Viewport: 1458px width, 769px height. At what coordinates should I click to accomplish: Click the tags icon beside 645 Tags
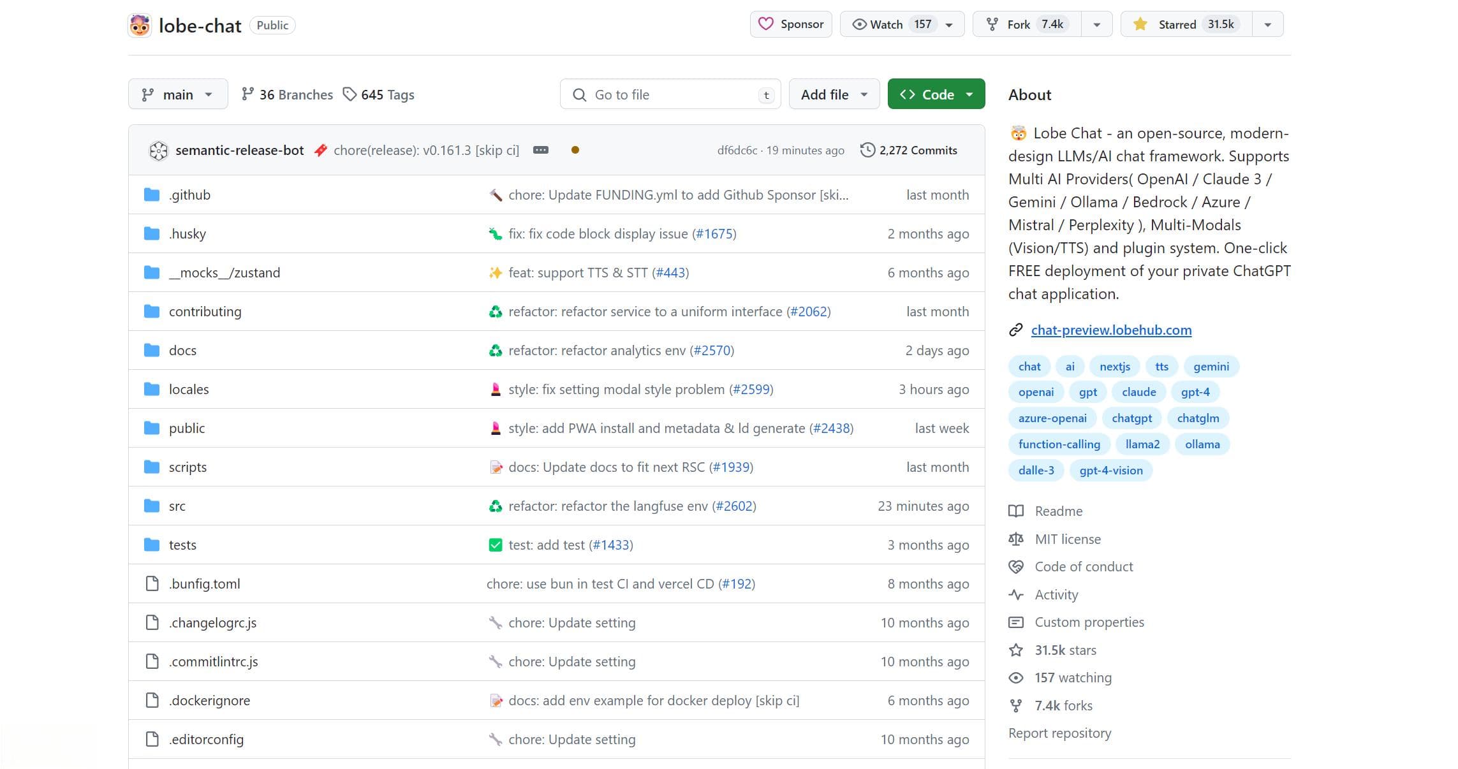[x=350, y=94]
